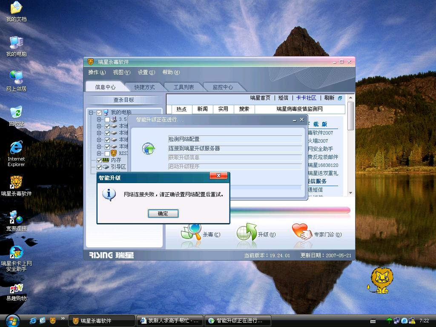Open Windows Start orb
The width and height of the screenshot is (436, 327).
(12, 321)
